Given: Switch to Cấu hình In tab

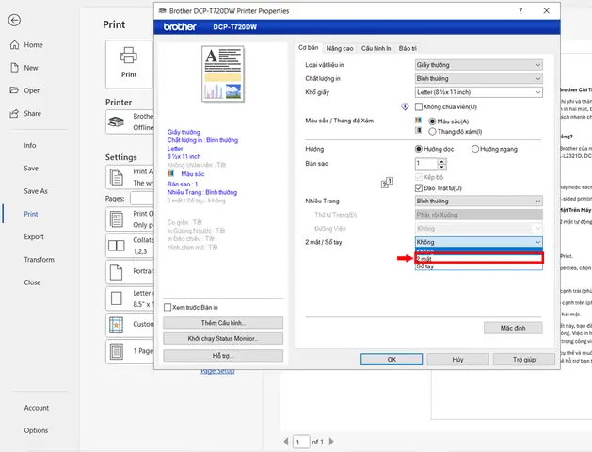Looking at the screenshot, I should (376, 48).
